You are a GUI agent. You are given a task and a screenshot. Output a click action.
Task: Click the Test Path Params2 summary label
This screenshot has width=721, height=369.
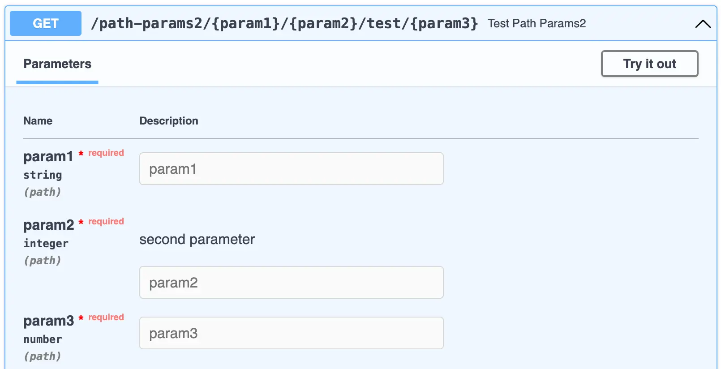point(536,23)
